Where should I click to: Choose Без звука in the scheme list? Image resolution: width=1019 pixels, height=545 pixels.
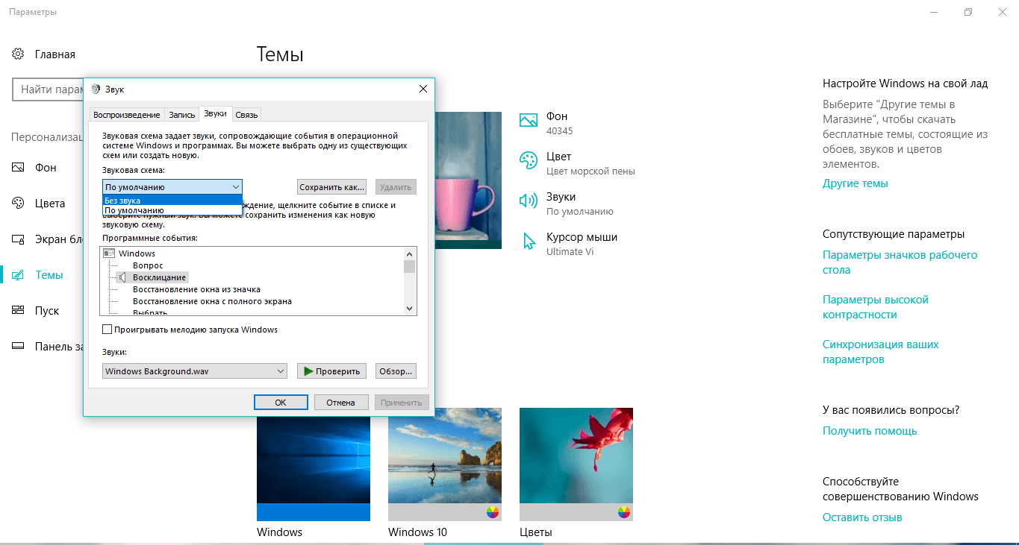[x=172, y=200]
